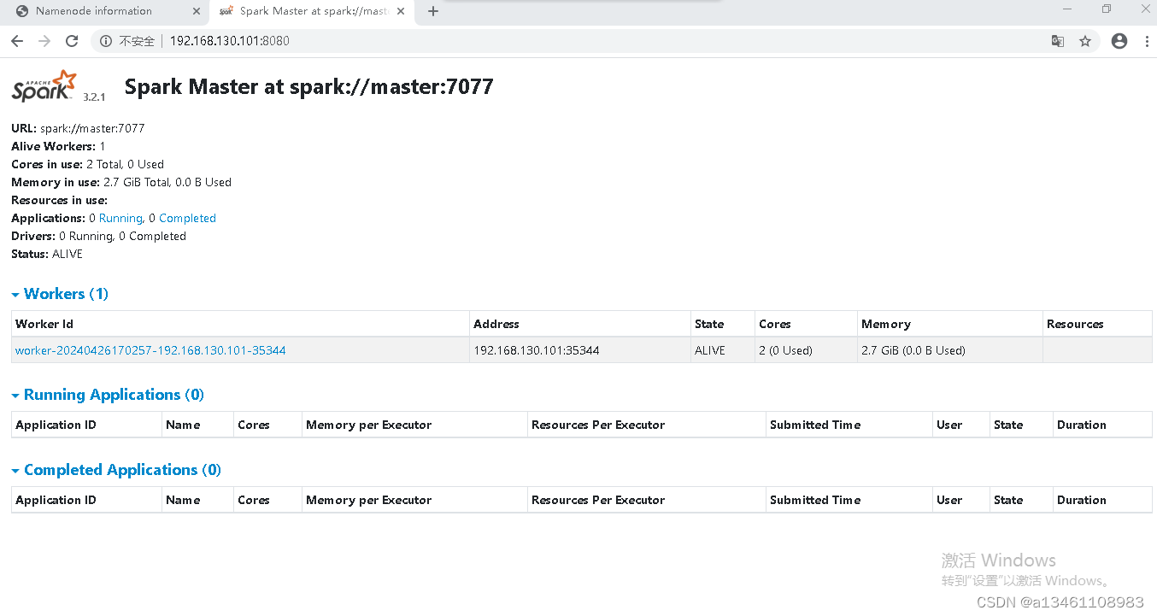Collapse the Running Applications (0) section
The height and width of the screenshot is (616, 1157).
click(108, 395)
